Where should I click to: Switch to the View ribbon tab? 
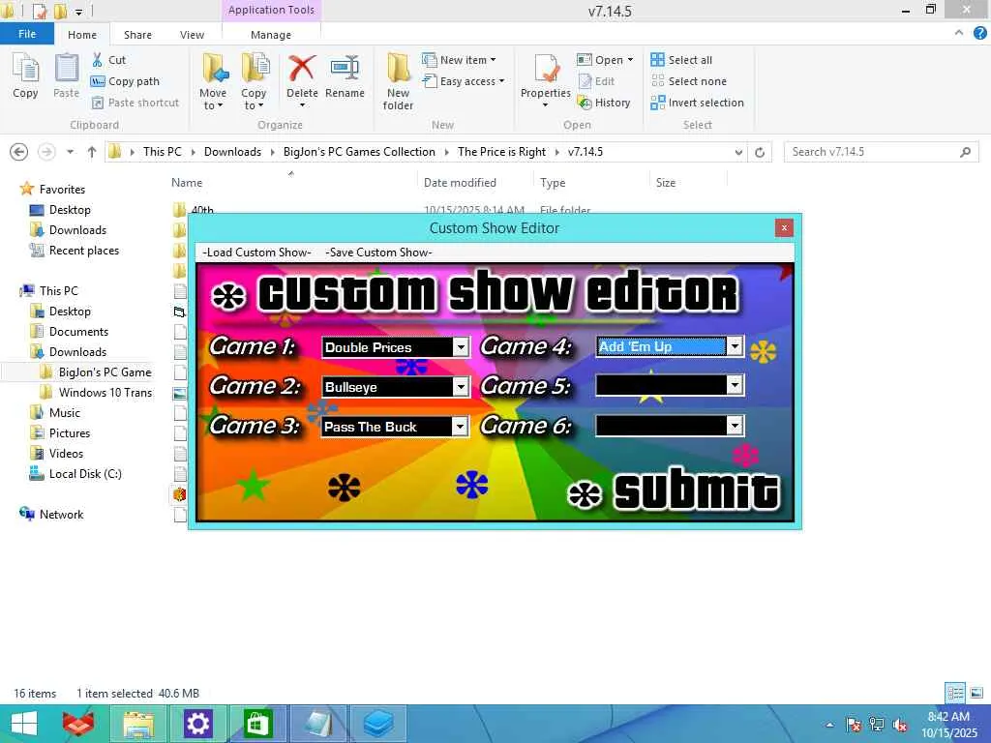click(x=193, y=35)
